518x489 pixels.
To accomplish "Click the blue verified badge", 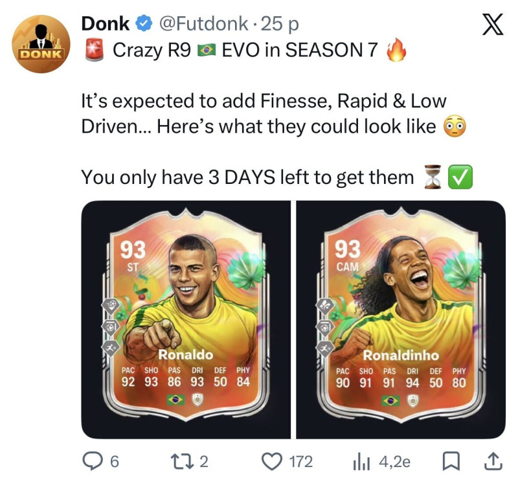I will [144, 24].
